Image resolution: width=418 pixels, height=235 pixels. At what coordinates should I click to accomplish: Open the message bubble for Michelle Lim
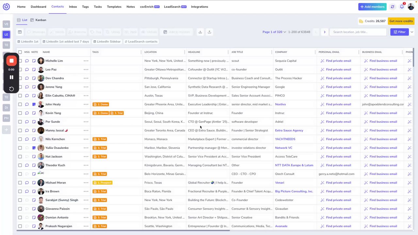(x=27, y=61)
